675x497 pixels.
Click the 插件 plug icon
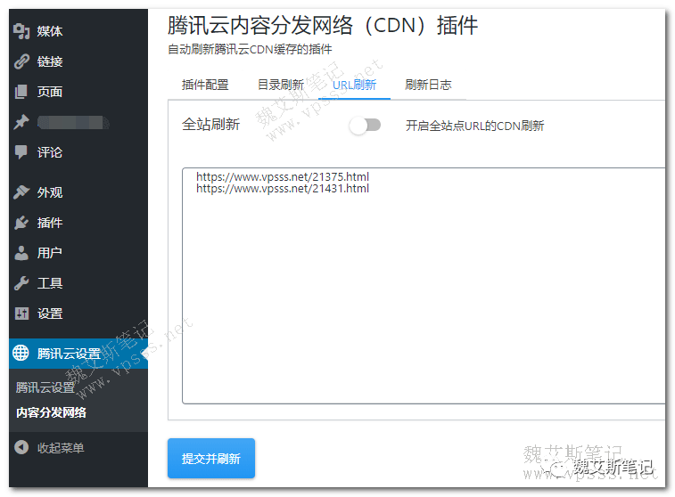(21, 223)
